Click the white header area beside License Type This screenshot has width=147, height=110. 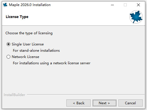coord(78,17)
